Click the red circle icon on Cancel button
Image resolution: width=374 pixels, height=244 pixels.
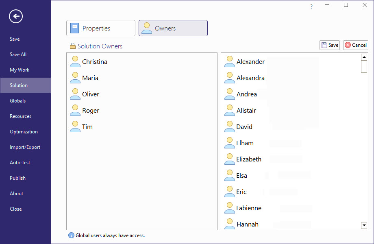click(x=348, y=45)
